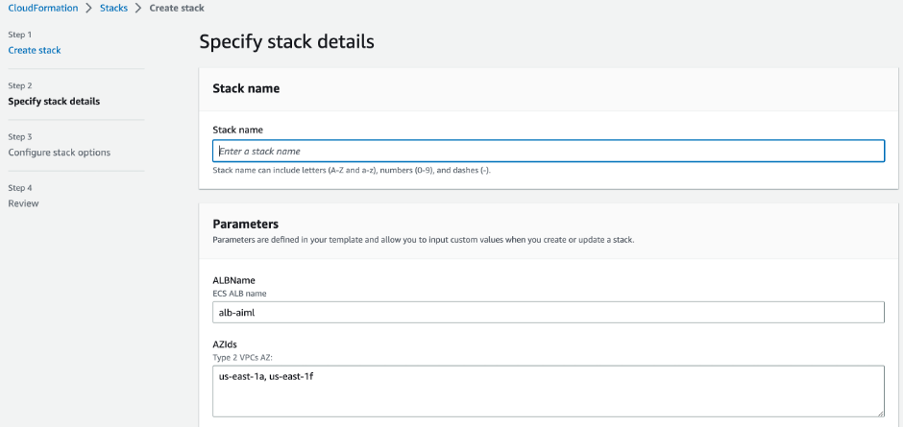Grab the AZIds text area resize handle
904x427 pixels.
(879, 412)
